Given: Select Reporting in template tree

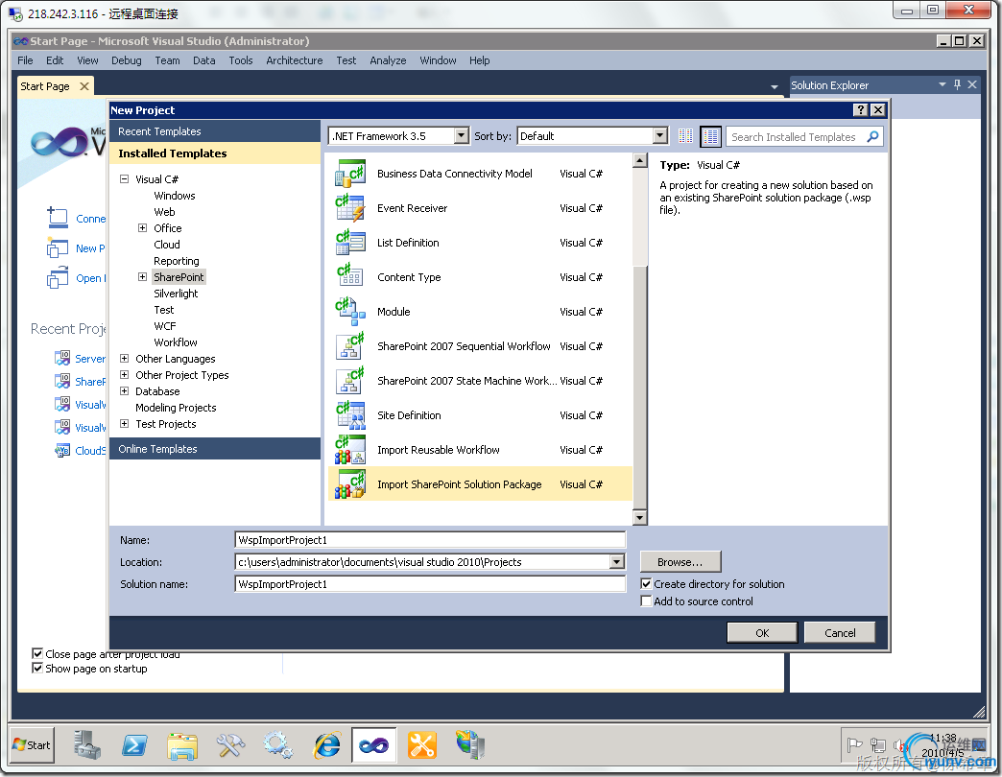Looking at the screenshot, I should point(177,261).
